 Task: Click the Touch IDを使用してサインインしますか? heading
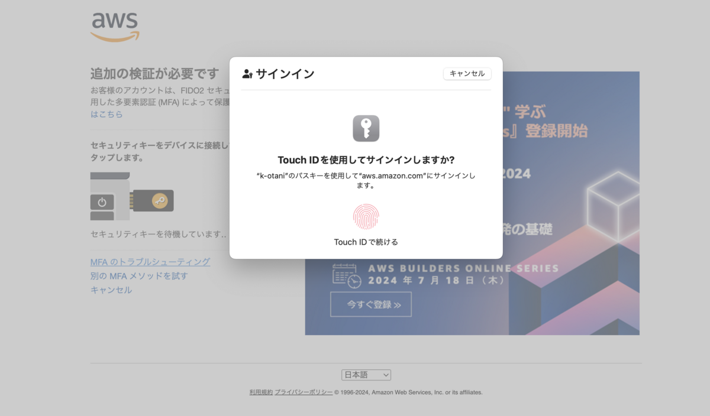coord(366,160)
